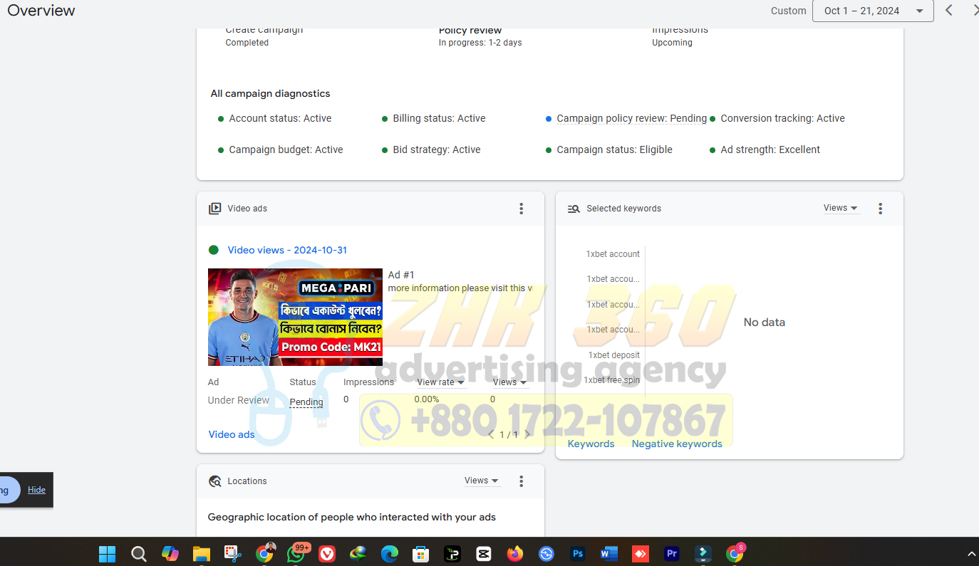Click Account status: Active diagnostic
The width and height of the screenshot is (979, 566).
point(280,118)
